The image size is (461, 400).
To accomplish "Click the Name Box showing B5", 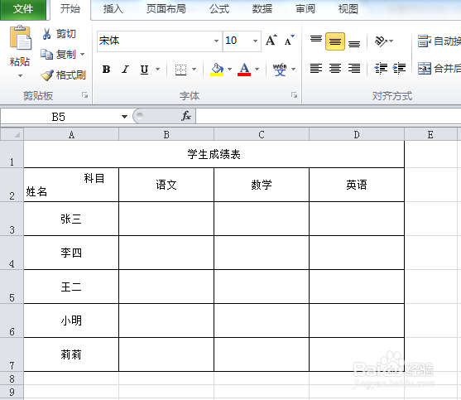I will coord(59,117).
